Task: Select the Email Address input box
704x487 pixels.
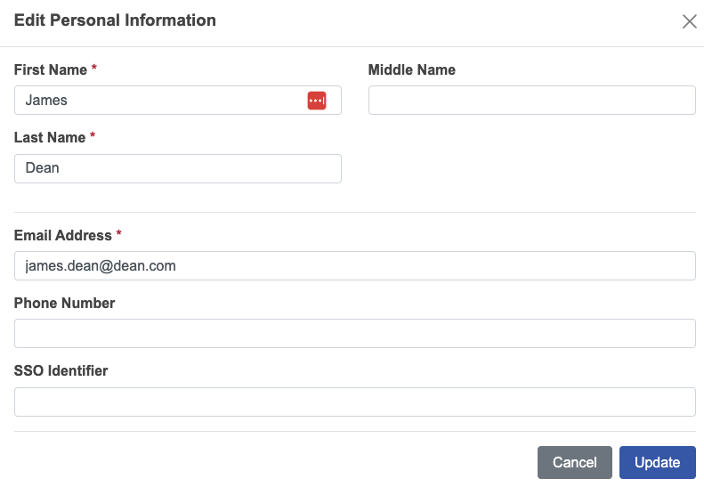Action: (x=354, y=265)
